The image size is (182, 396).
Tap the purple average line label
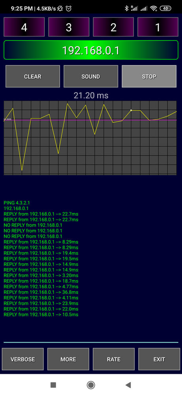8,119
